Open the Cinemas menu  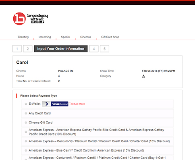coord(85,37)
